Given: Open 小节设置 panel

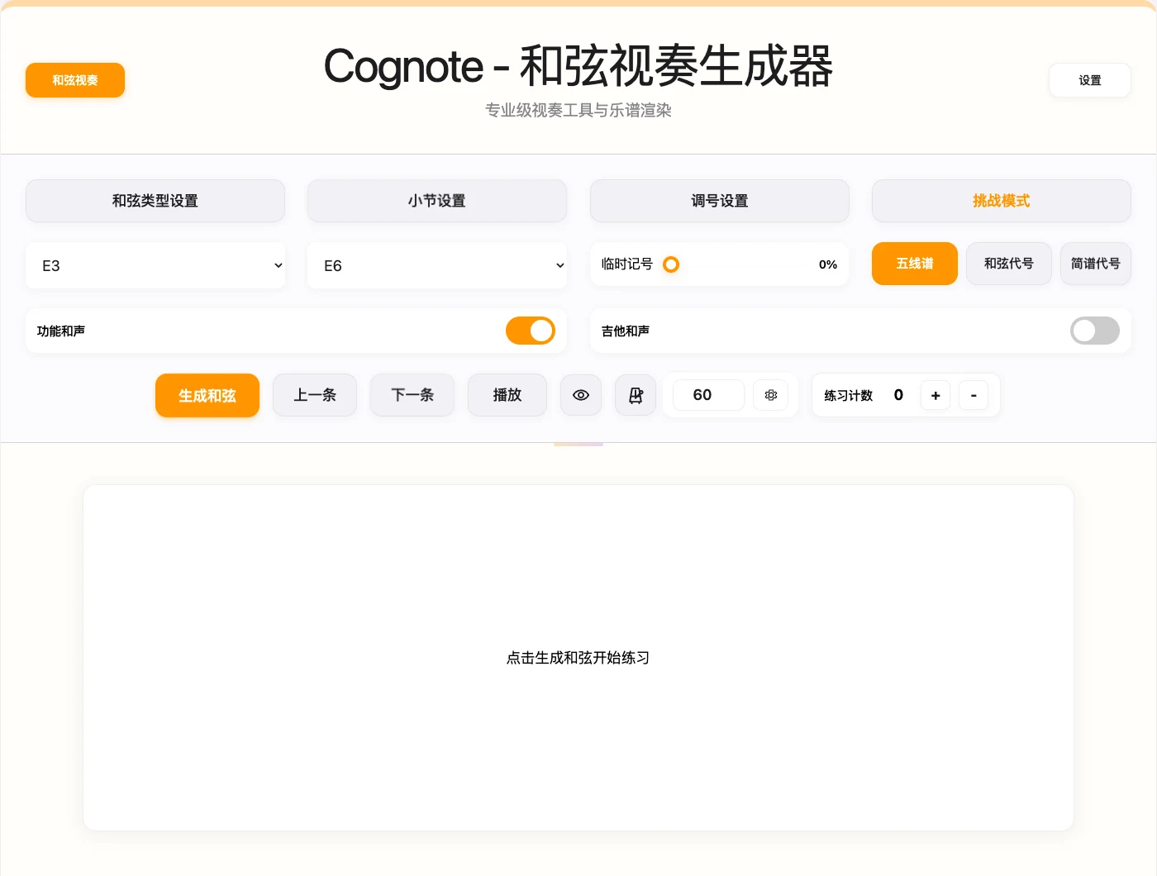Looking at the screenshot, I should click(x=437, y=201).
